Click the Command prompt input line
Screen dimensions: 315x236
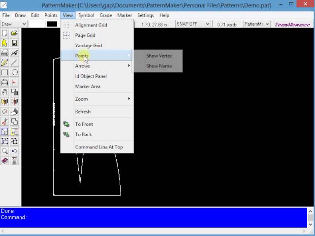(154, 217)
